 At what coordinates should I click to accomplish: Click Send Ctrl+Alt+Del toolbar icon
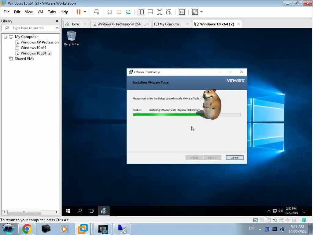tap(97, 12)
